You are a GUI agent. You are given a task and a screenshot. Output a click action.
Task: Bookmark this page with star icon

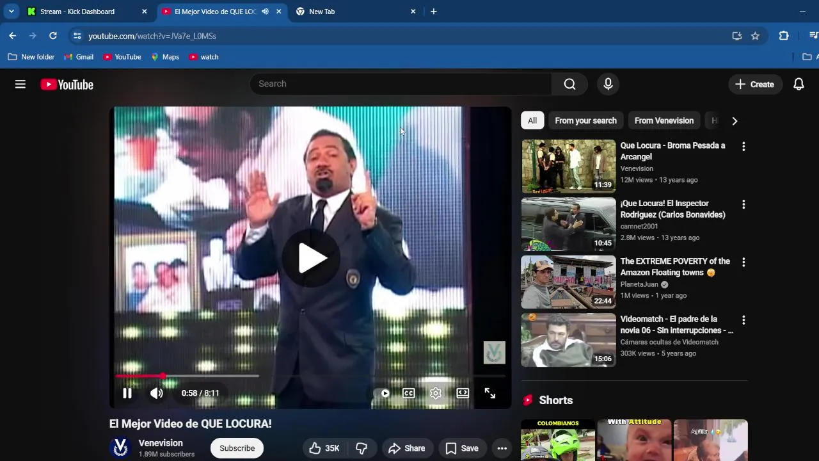pos(755,36)
